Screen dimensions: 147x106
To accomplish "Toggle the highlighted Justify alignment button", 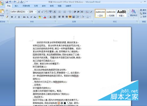I will [70, 17].
